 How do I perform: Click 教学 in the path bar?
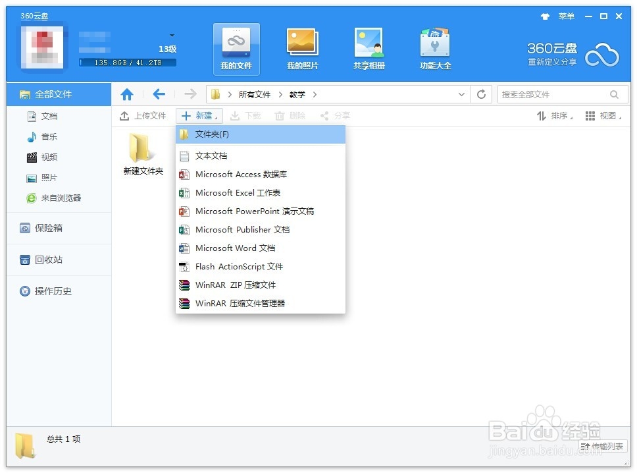click(x=297, y=95)
